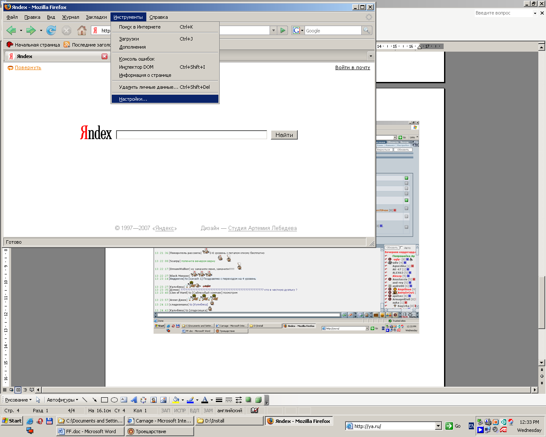Insert a Diagram from Drawing toolbar
Image resolution: width=546 pixels, height=437 pixels.
(144, 400)
